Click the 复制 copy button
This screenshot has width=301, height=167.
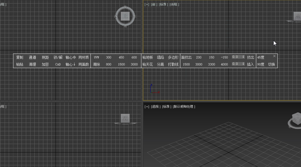(19, 57)
